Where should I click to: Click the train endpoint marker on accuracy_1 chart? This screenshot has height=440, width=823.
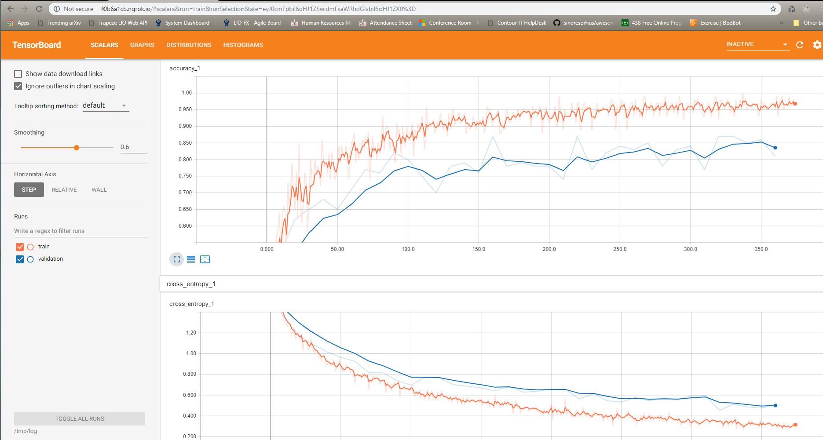[x=795, y=104]
